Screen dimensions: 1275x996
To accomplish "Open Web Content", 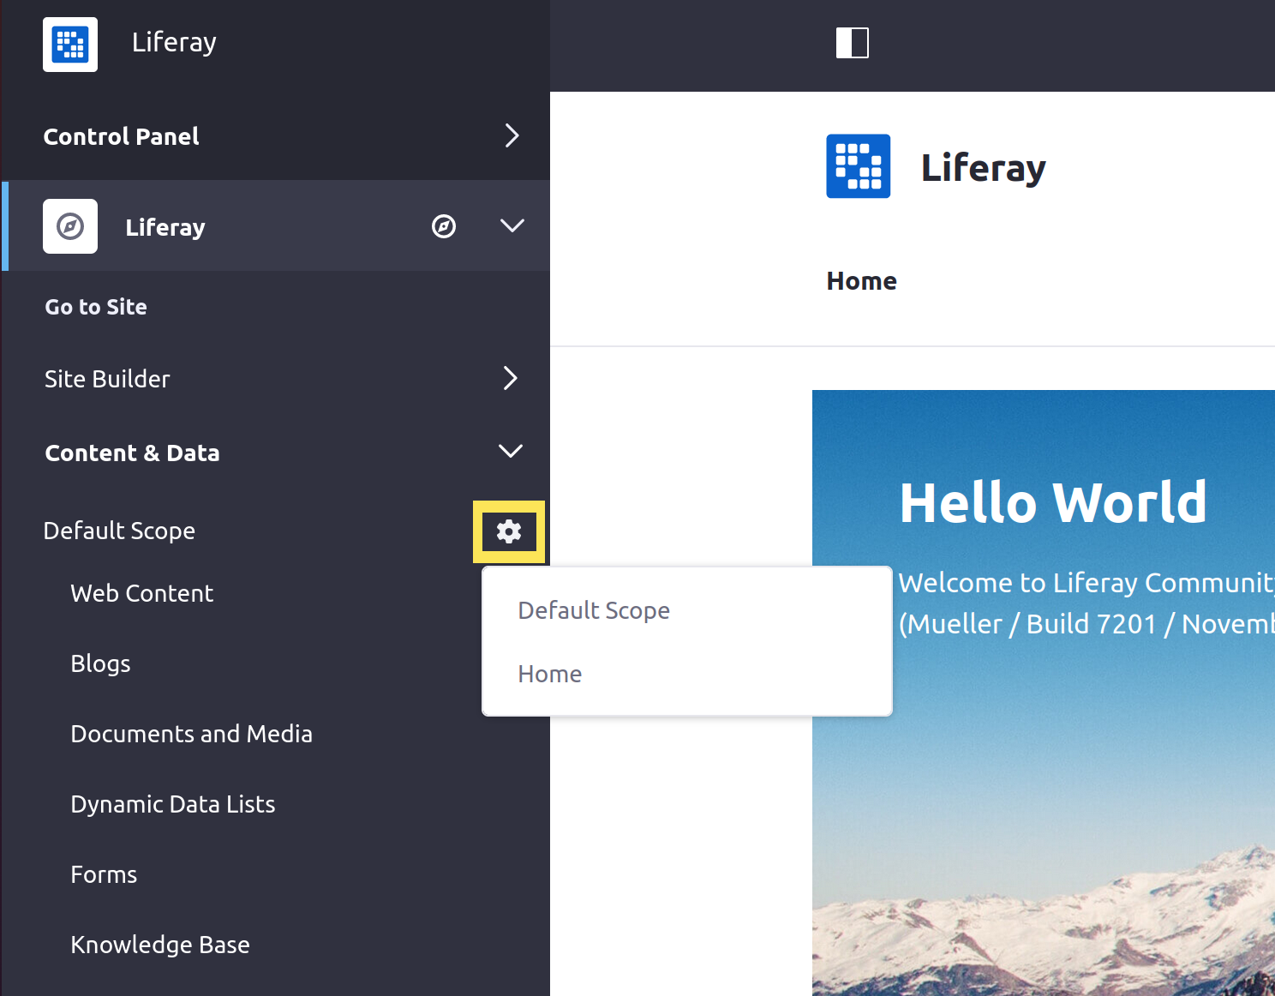I will pyautogui.click(x=142, y=593).
